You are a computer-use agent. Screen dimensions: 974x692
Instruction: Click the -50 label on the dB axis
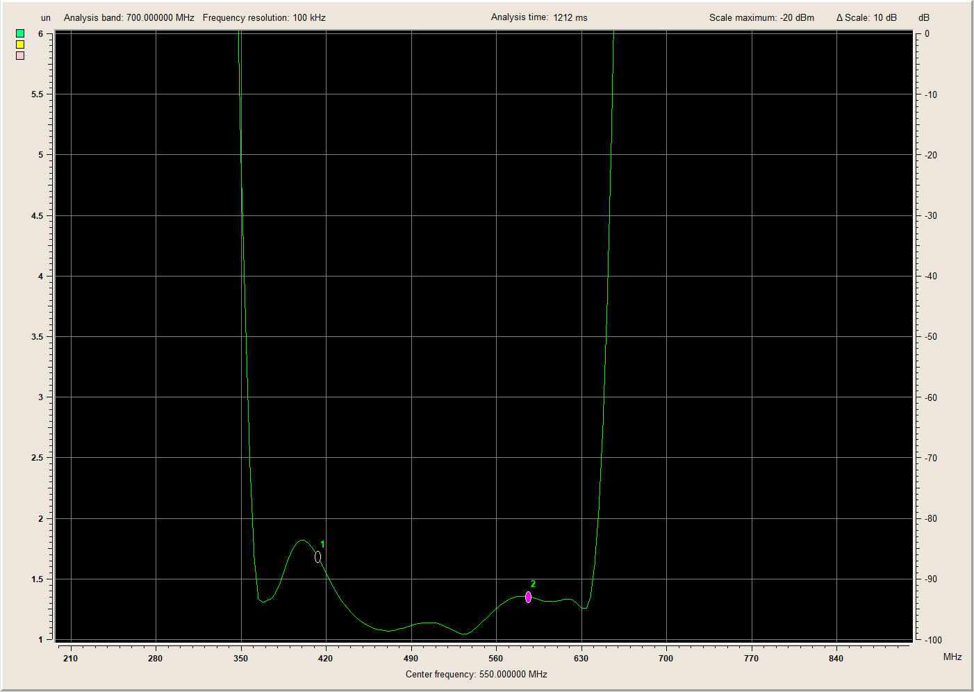[931, 337]
